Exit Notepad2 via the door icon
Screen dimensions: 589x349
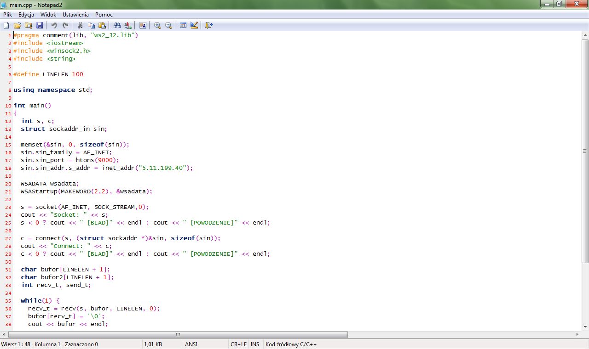point(208,25)
